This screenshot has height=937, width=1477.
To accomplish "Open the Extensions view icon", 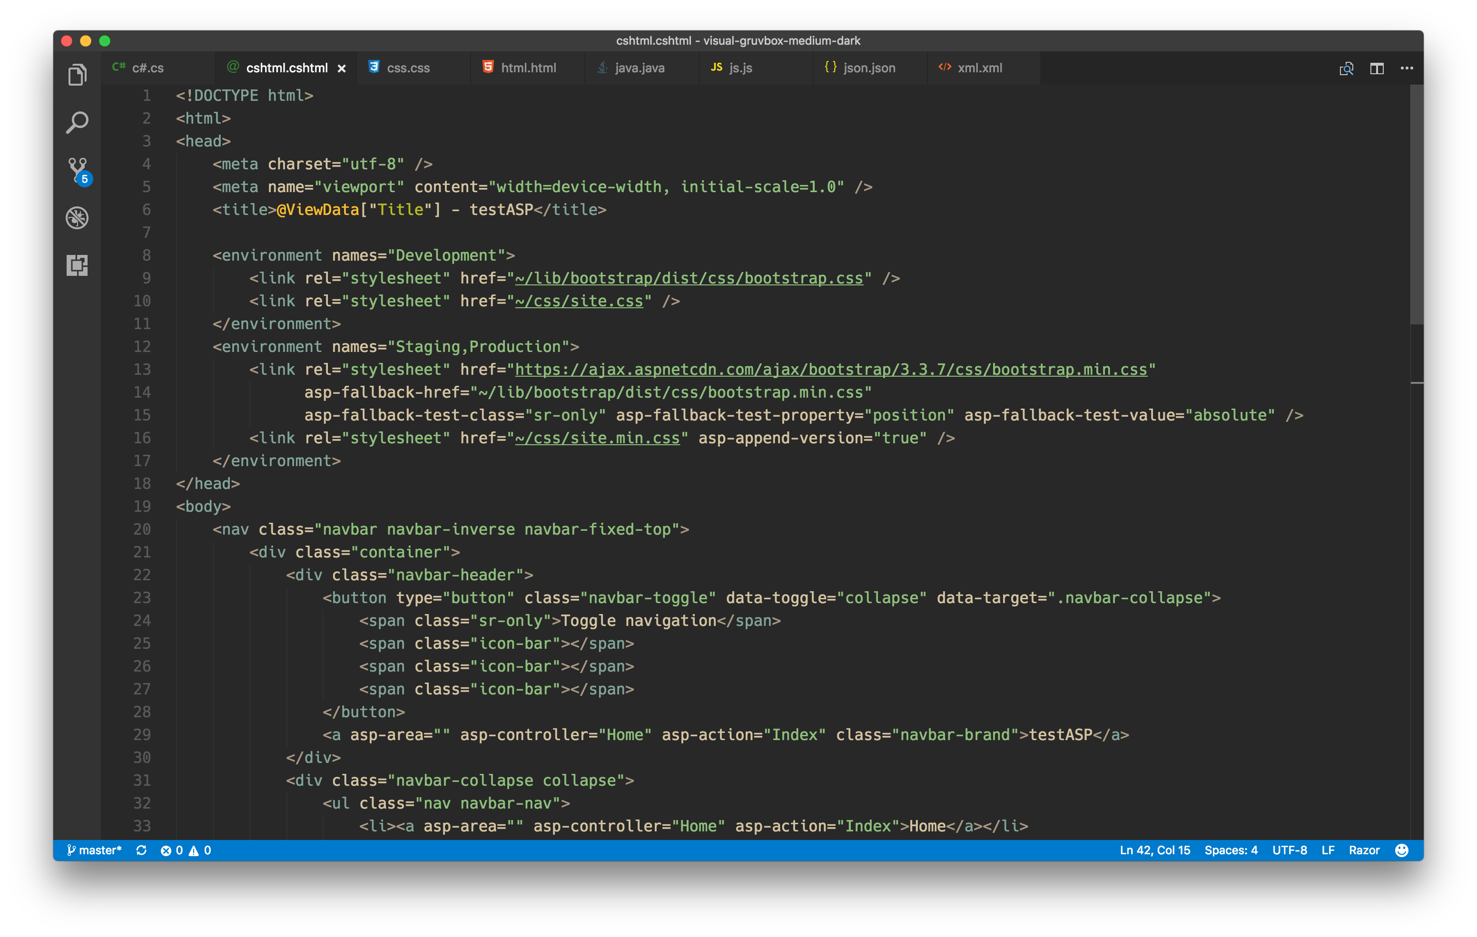I will point(77,265).
